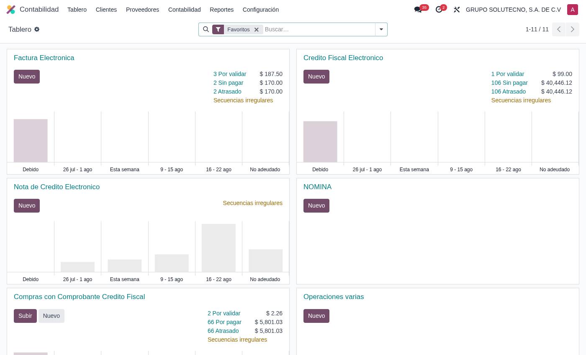
Task: Open the Tablero menu
Action: (77, 10)
